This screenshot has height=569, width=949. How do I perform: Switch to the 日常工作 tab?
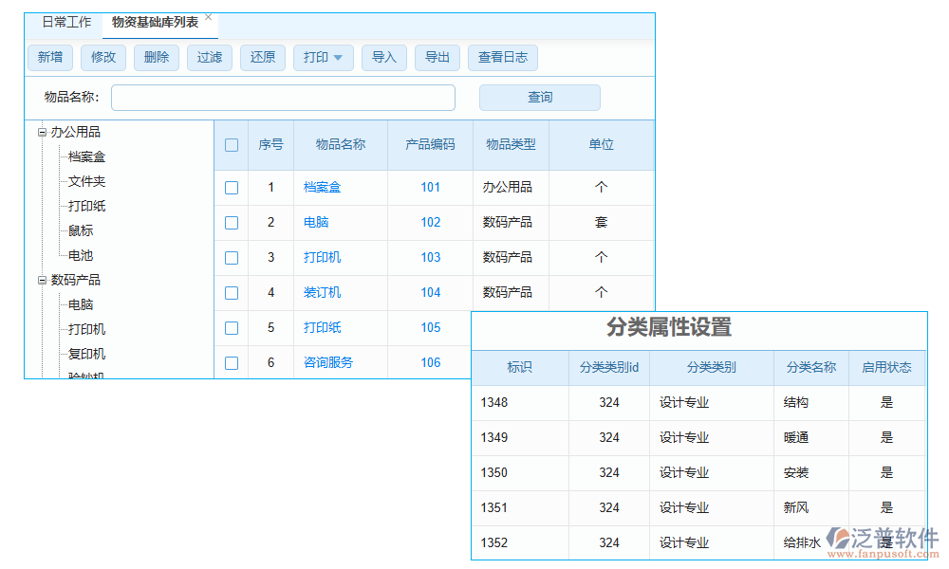(65, 21)
